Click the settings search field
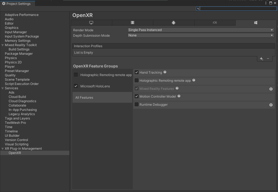Screen dimensions: 278x192 click(238, 9)
